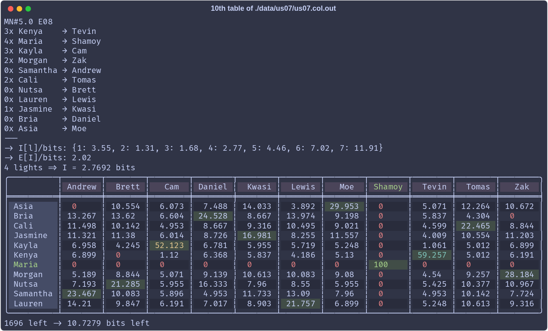Click the 'Nutsa' row label
Viewport: 548px width, 331px height.
(33, 284)
